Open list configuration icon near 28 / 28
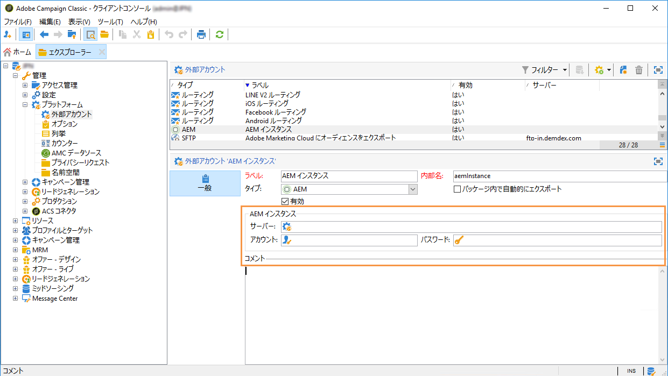The height and width of the screenshot is (376, 668). (662, 145)
